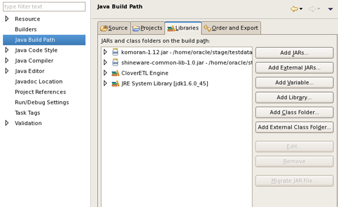338x207 pixels.
Task: Expand the Java Compiler category
Action: tap(7, 61)
